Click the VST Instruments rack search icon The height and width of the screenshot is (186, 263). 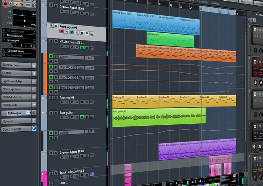255,20
